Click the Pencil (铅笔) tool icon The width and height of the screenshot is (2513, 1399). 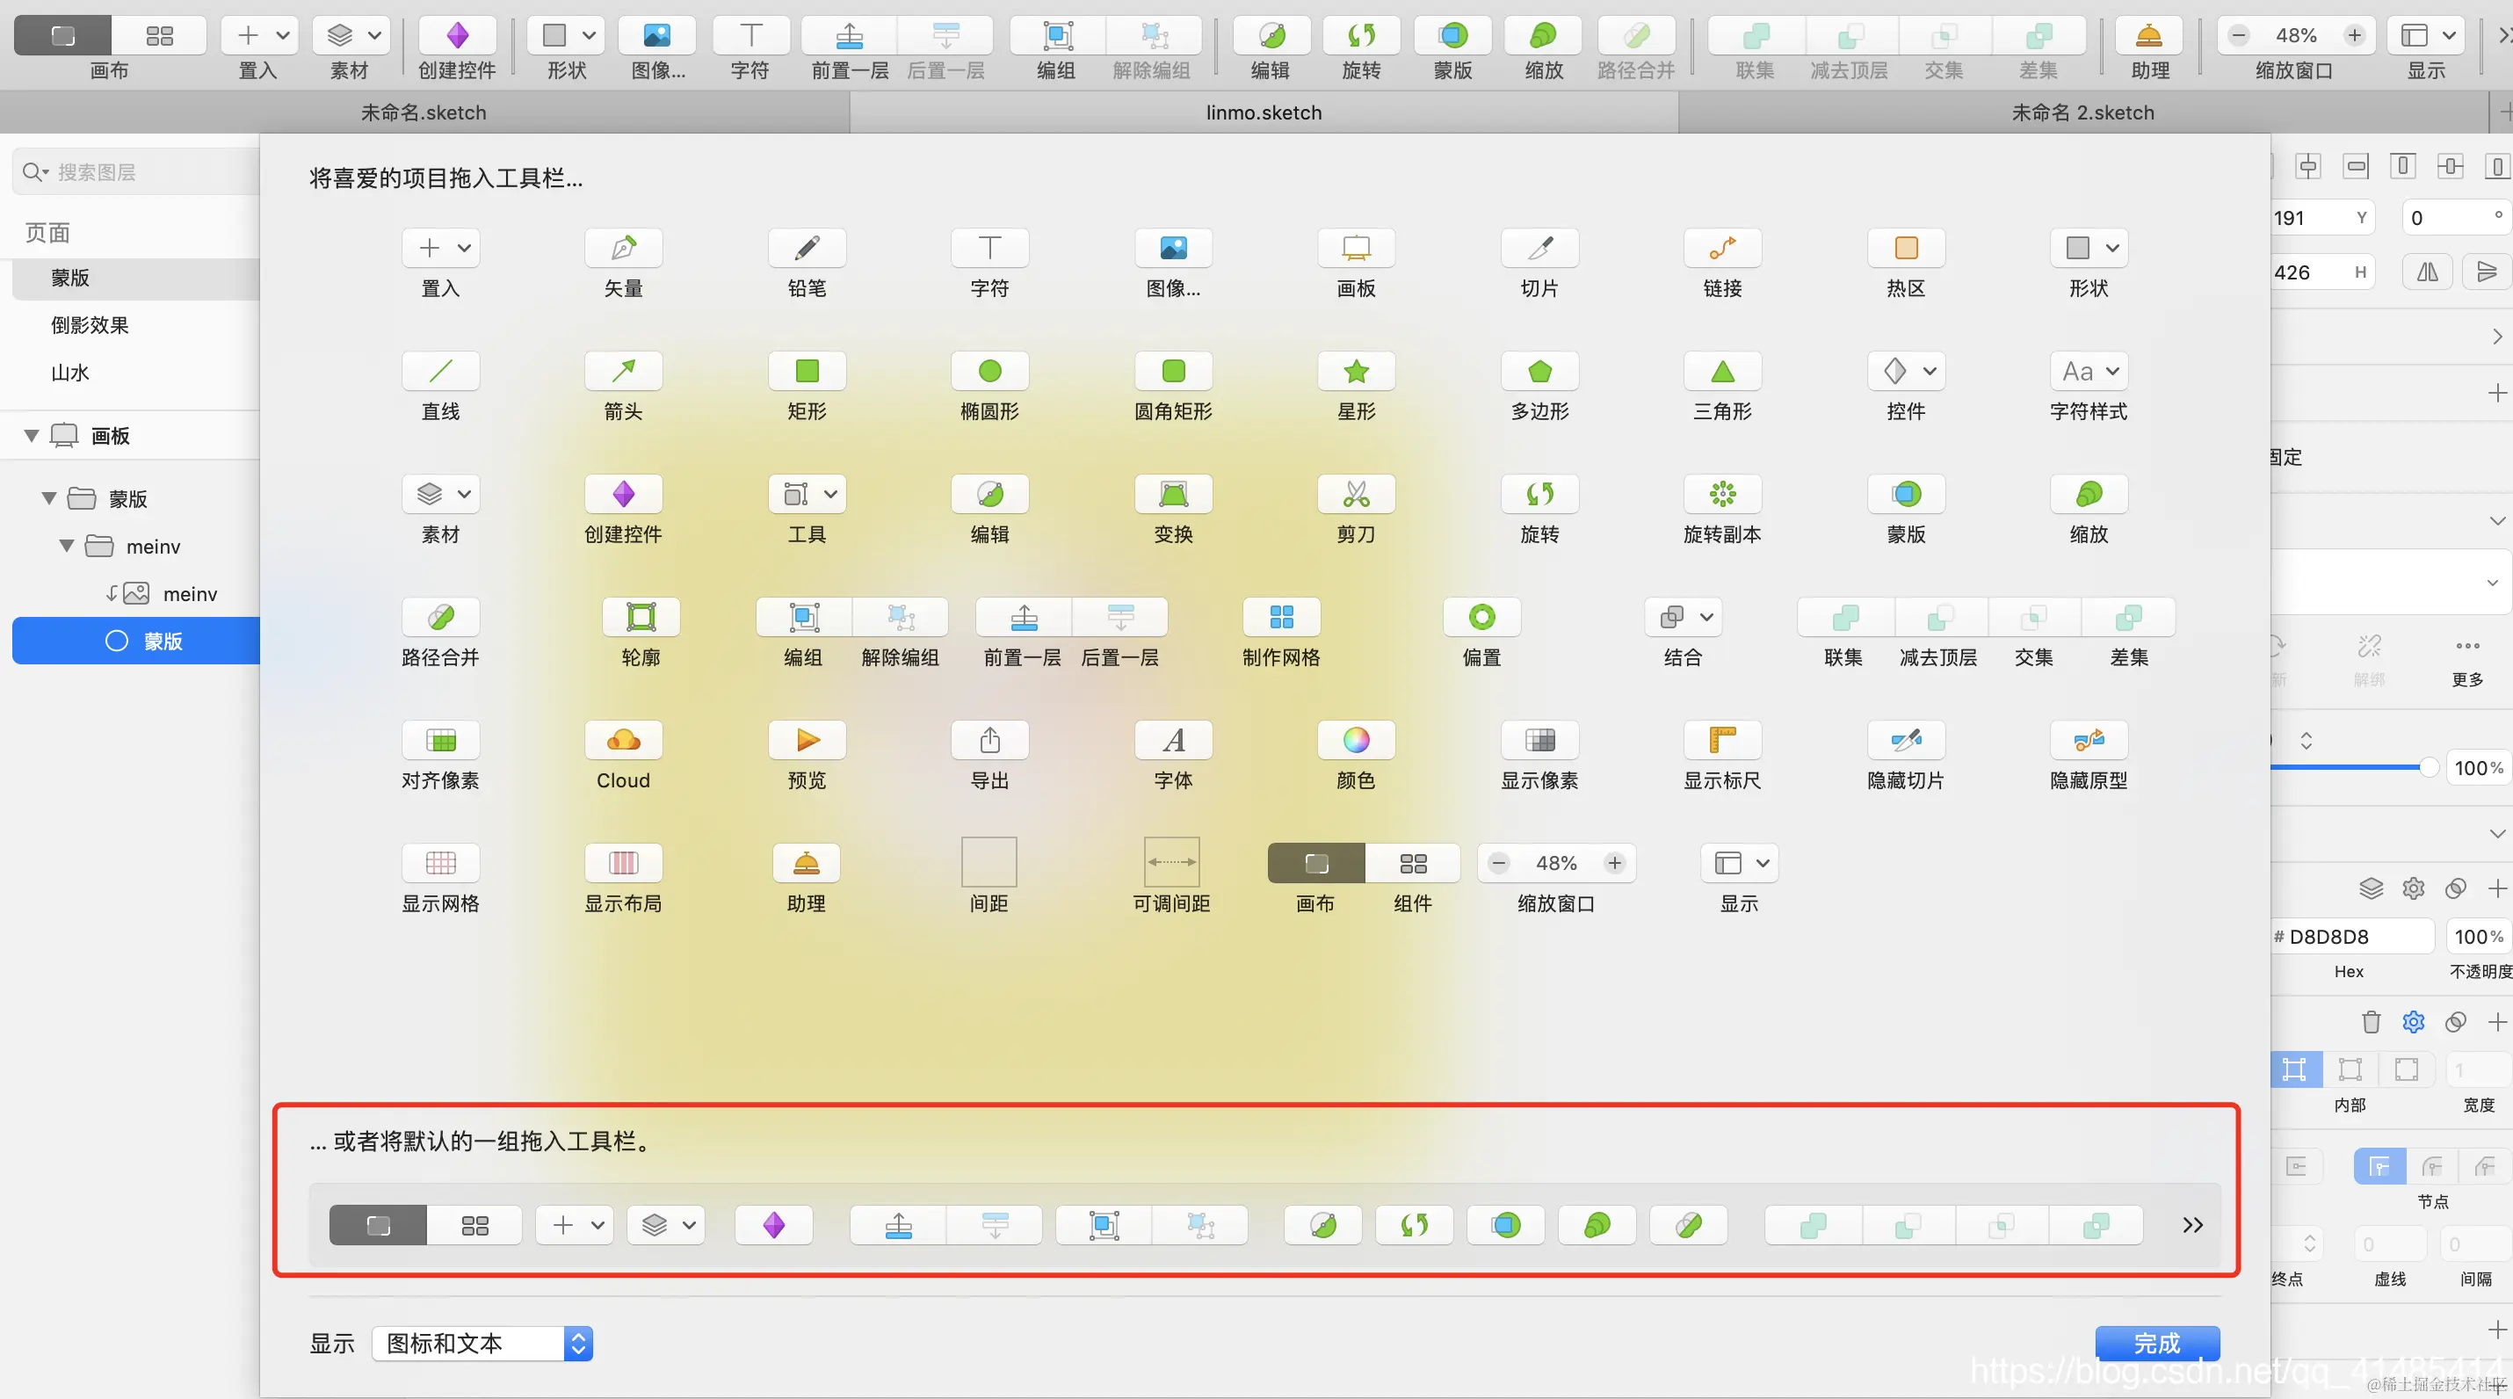pos(806,248)
